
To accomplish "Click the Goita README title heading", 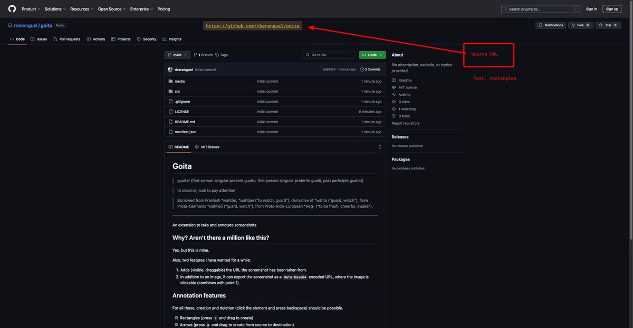I will [182, 166].
